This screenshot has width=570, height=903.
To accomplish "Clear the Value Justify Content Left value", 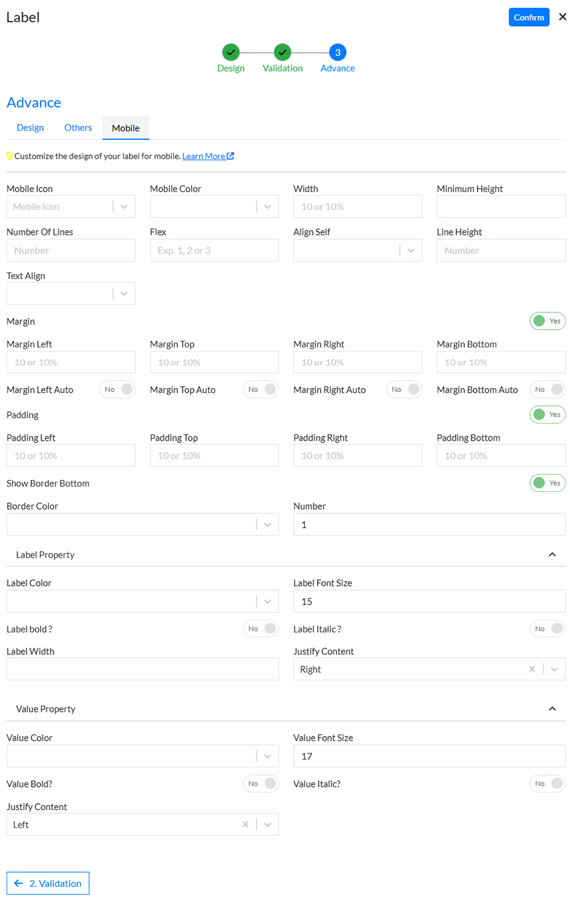I will 245,824.
